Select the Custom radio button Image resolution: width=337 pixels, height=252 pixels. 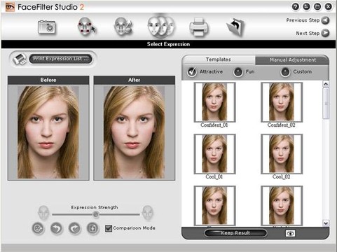point(285,72)
